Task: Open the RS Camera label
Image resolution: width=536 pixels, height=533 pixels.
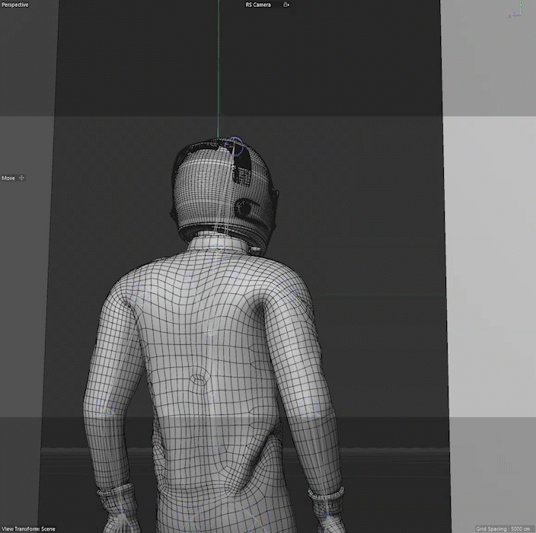Action: (259, 5)
